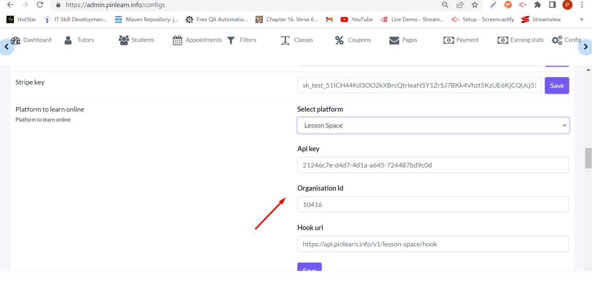Select the Tutors icon in the navigation

[x=68, y=40]
